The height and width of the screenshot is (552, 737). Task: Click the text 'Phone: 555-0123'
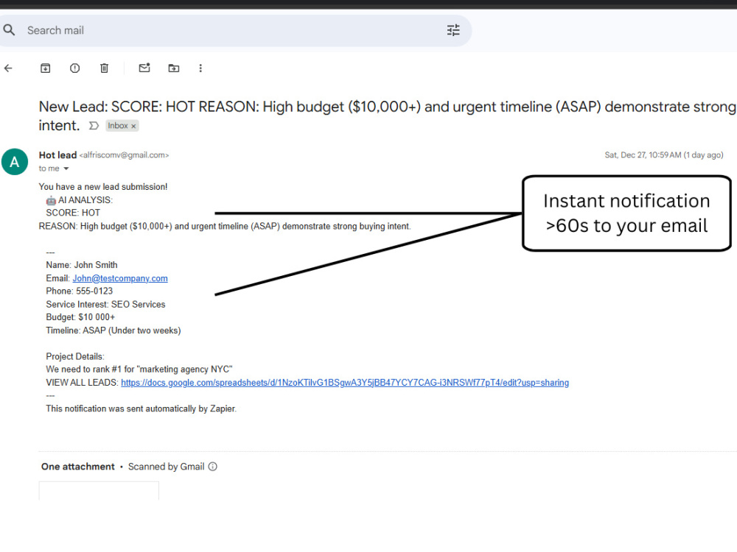(80, 291)
